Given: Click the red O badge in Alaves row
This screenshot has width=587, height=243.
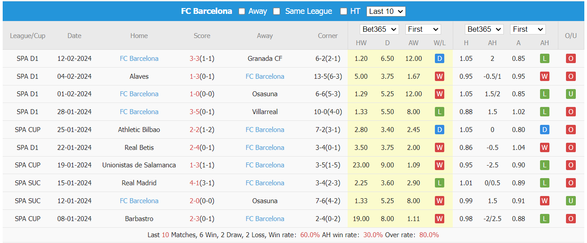Looking at the screenshot, I should (570, 77).
